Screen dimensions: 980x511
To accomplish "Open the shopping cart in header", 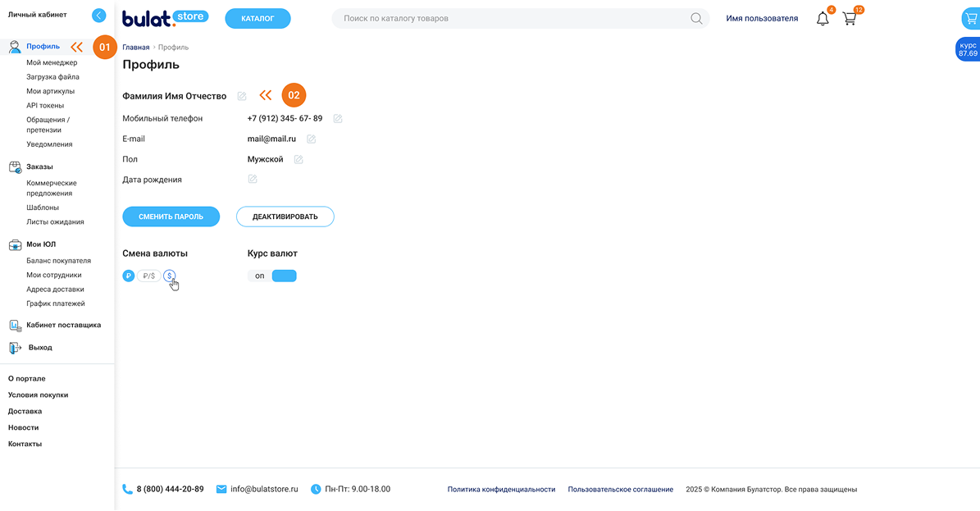I will click(x=850, y=19).
